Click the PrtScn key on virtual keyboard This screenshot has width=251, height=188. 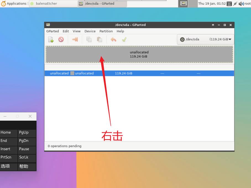[9, 158]
